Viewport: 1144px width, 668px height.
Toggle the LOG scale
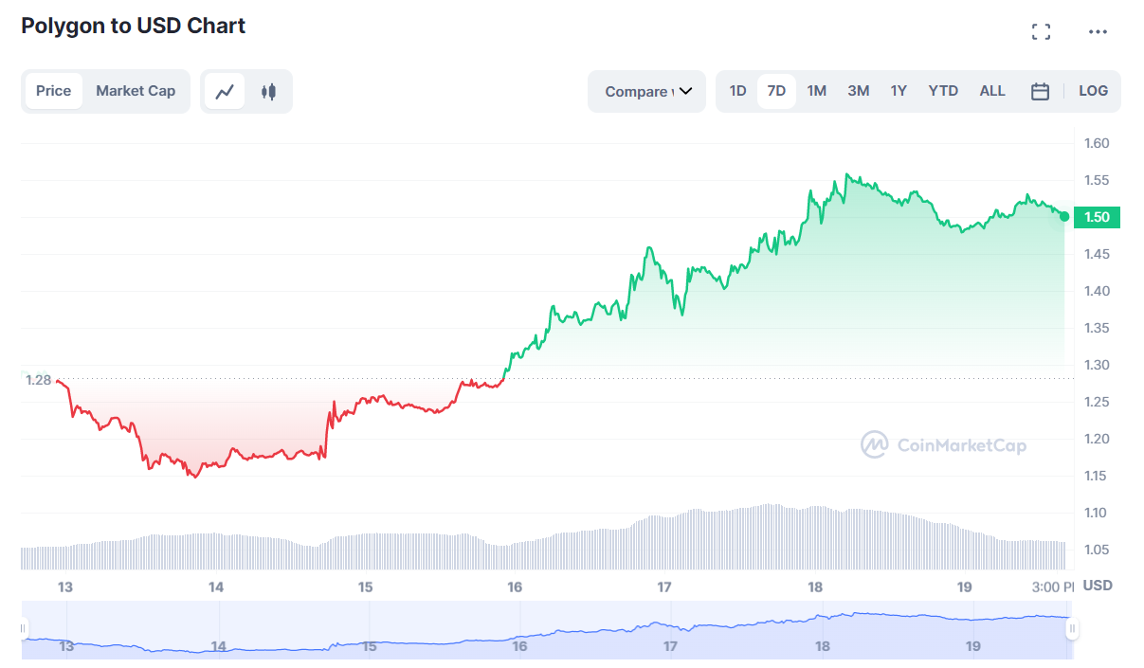pyautogui.click(x=1093, y=91)
